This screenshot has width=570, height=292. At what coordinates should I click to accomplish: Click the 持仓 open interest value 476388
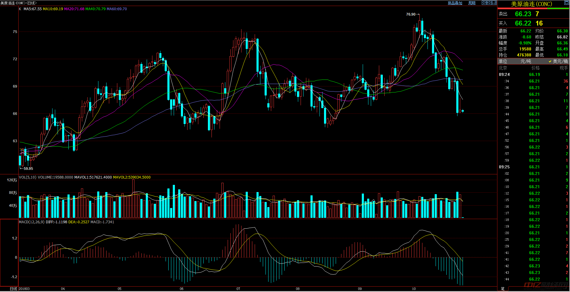524,55
